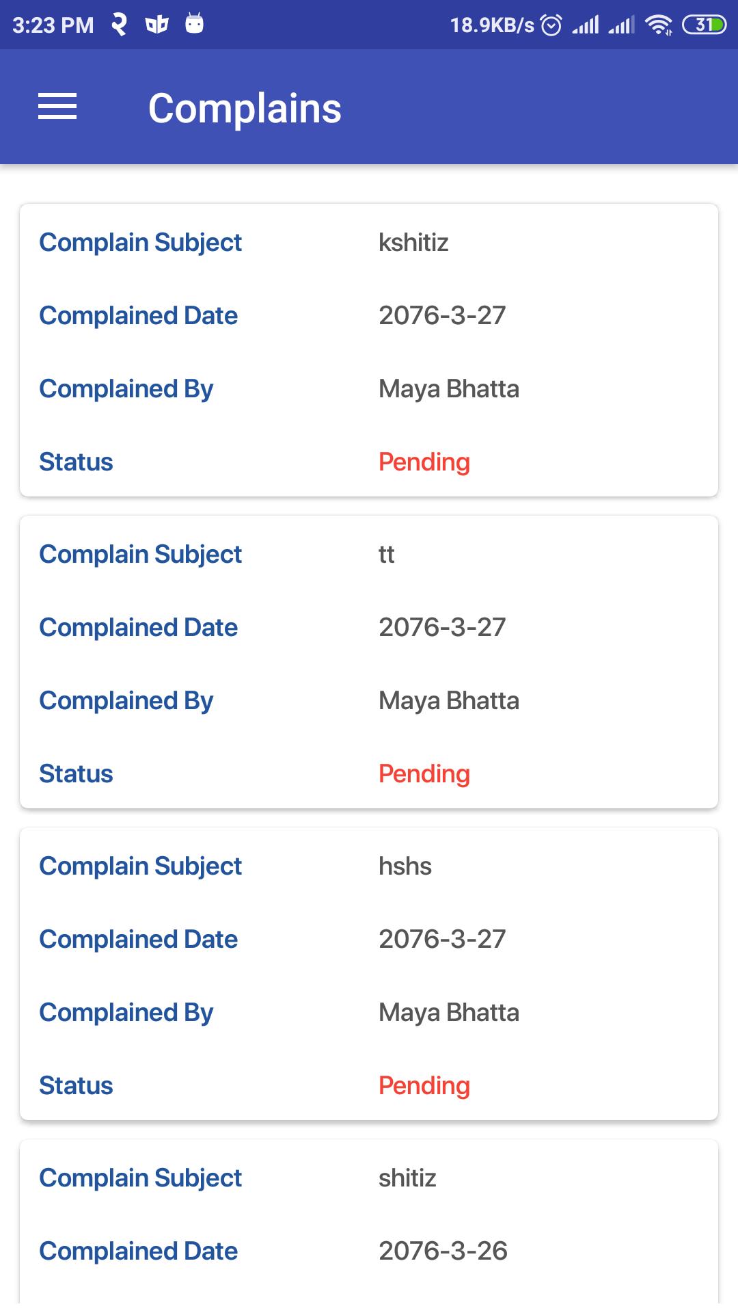Tap Pending status on hshs complaint

coord(424,1086)
